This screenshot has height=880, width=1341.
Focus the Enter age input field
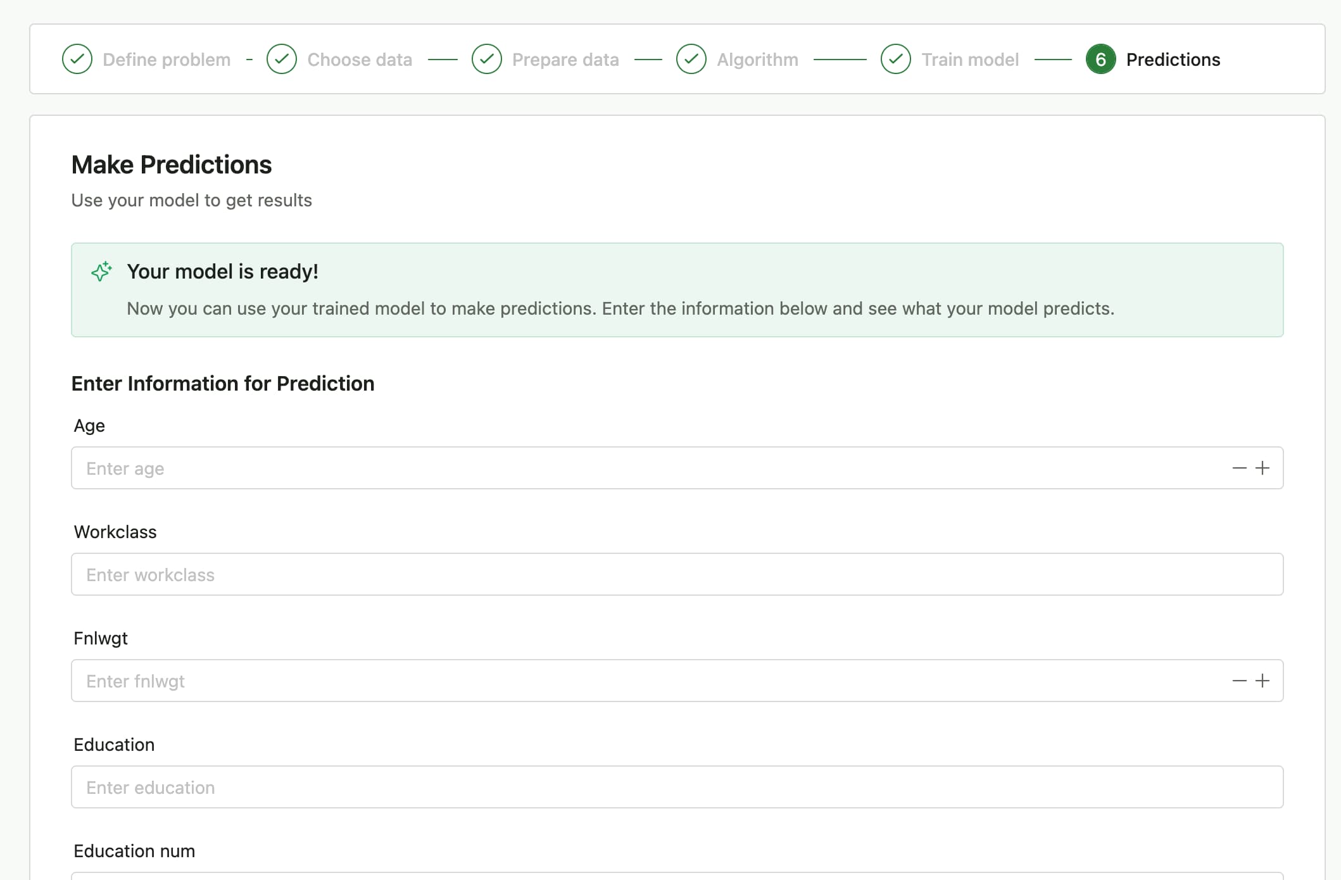pos(677,468)
